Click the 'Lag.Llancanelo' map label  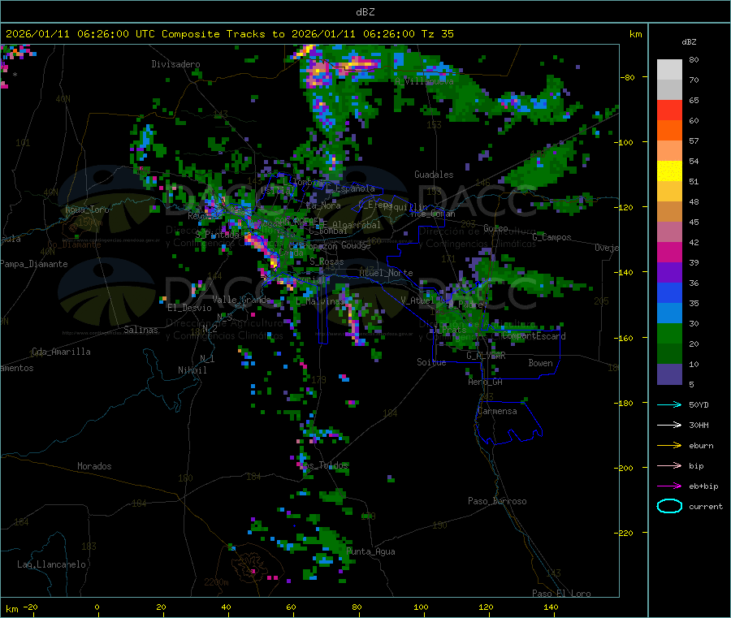[51, 564]
